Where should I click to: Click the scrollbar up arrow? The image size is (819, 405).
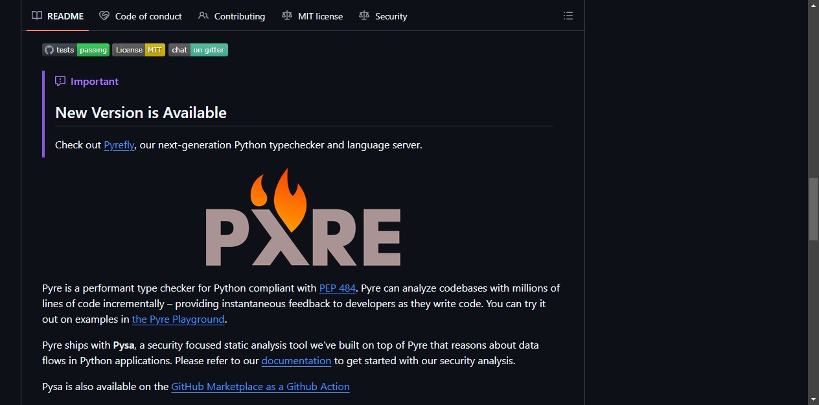point(813,5)
